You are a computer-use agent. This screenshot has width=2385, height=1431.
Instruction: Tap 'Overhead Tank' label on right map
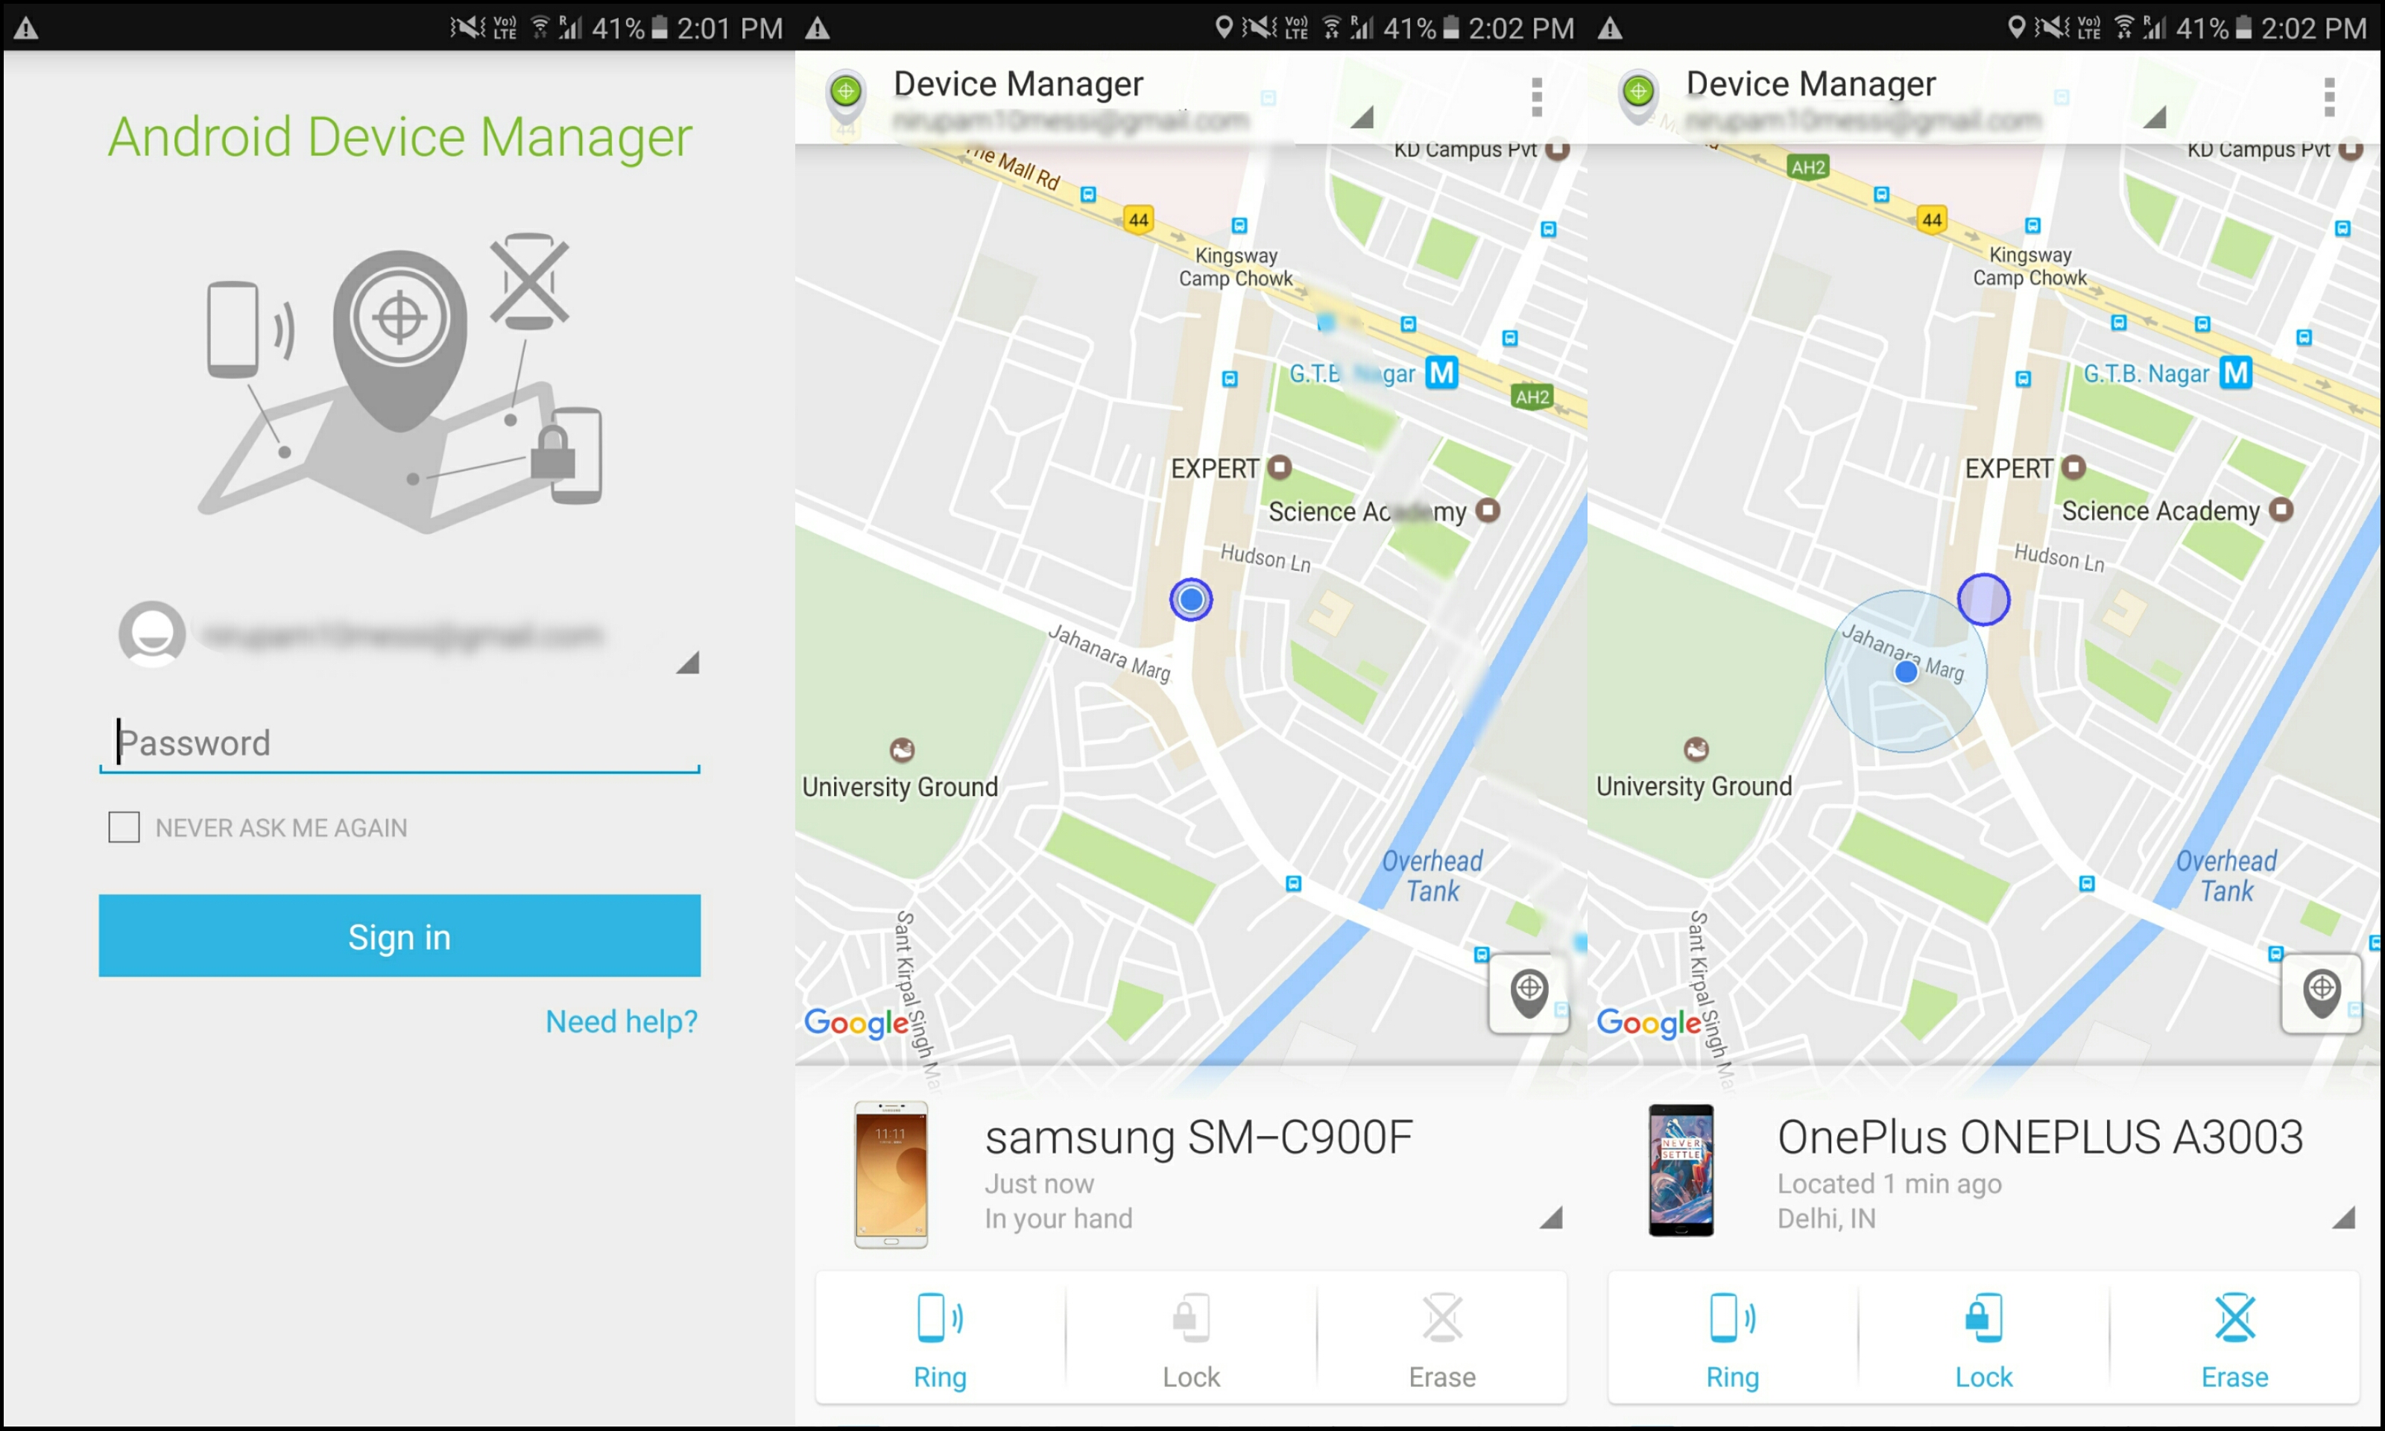point(2226,876)
